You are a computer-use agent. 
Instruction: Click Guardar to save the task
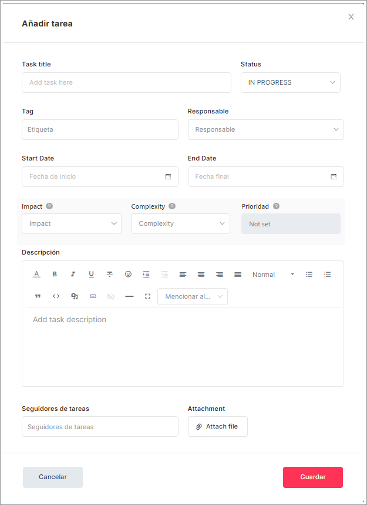[x=312, y=477]
